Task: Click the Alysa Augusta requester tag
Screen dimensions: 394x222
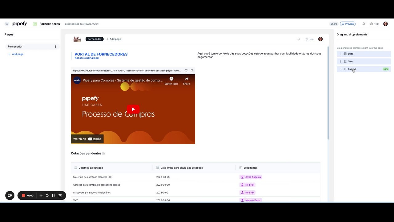Action: tap(251, 177)
